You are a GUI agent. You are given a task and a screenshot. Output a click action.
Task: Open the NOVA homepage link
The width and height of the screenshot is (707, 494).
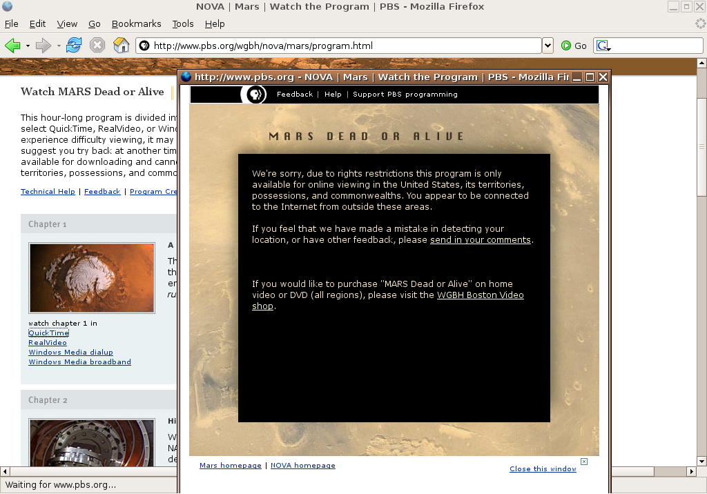[303, 466]
